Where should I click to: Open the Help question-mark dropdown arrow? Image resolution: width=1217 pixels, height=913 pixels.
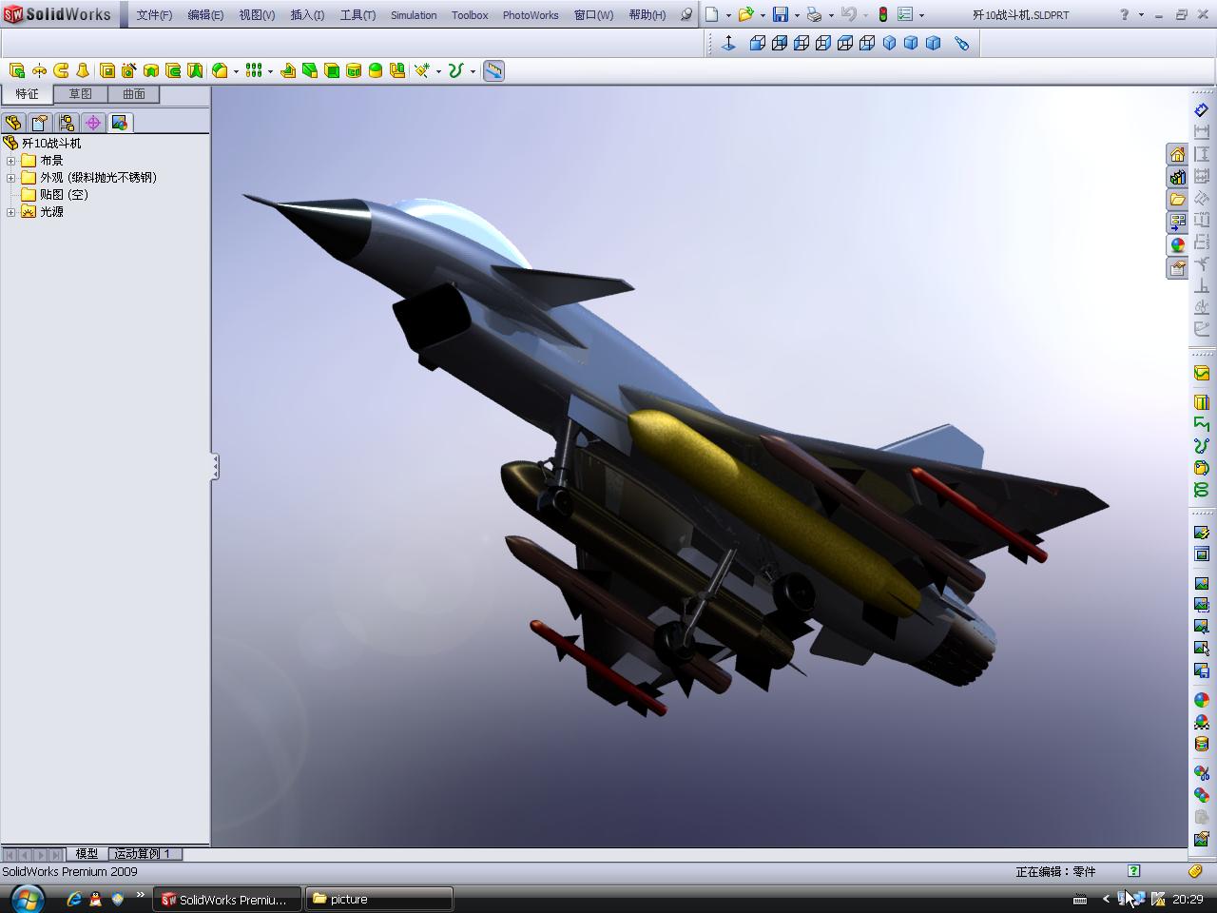pos(1141,15)
